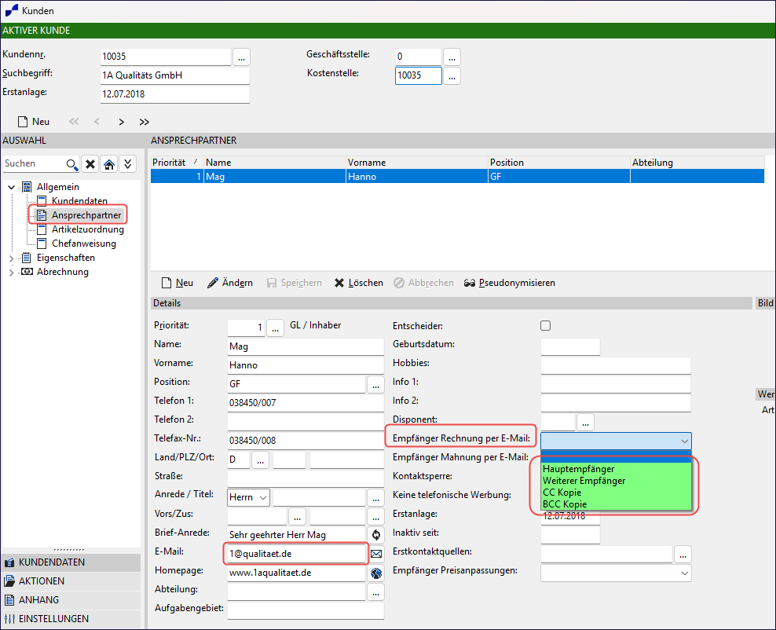This screenshot has width=776, height=630.
Task: Select Ansprechpartner in the tree
Action: click(86, 215)
